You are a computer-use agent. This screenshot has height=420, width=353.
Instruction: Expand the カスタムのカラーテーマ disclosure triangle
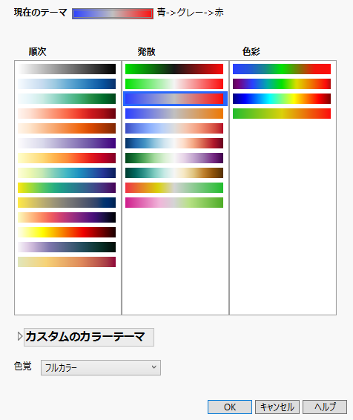click(x=19, y=336)
